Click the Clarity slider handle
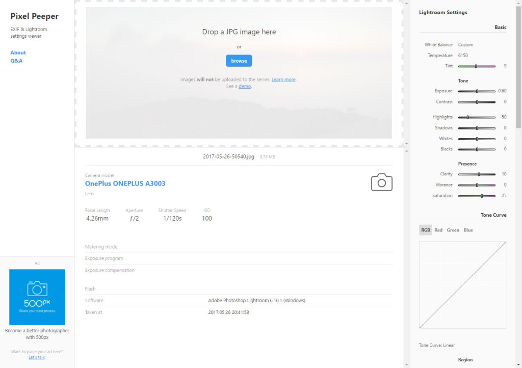Image resolution: width=522 pixels, height=368 pixels. [x=479, y=174]
